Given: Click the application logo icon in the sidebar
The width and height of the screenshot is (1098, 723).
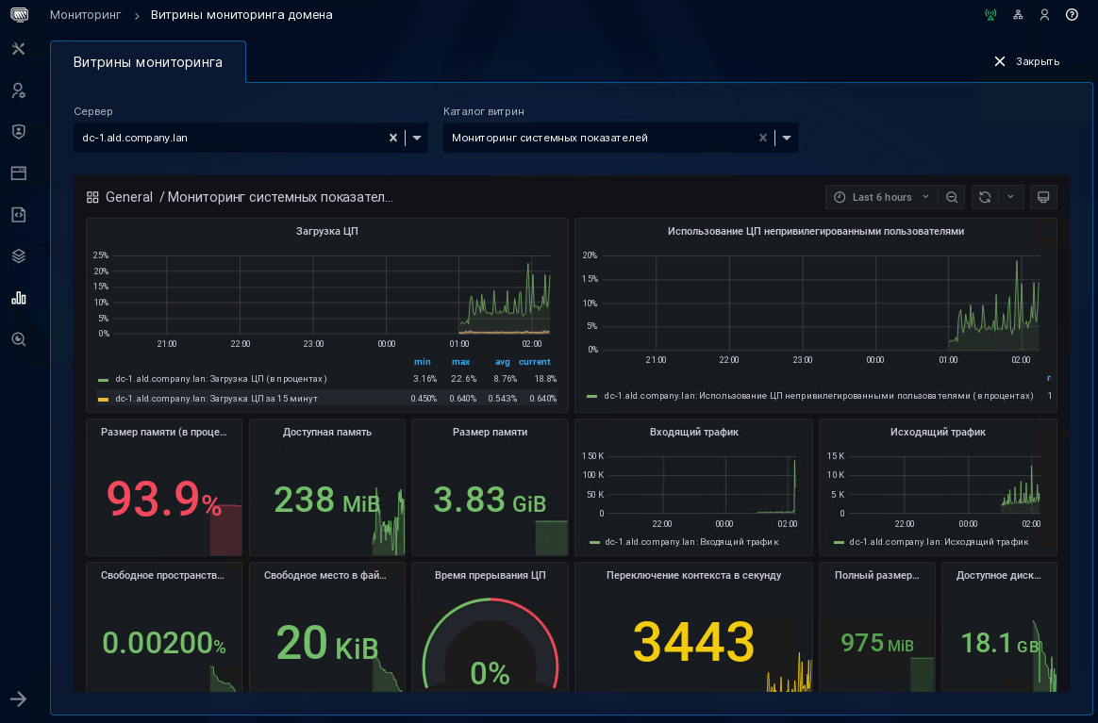Looking at the screenshot, I should point(19,14).
